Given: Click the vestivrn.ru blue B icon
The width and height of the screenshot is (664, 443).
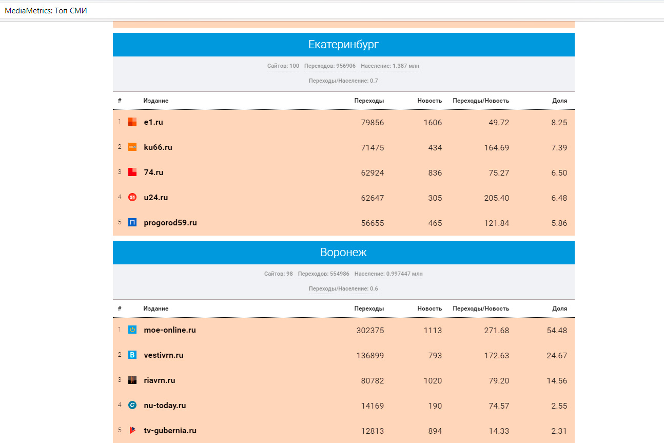Looking at the screenshot, I should click(132, 355).
